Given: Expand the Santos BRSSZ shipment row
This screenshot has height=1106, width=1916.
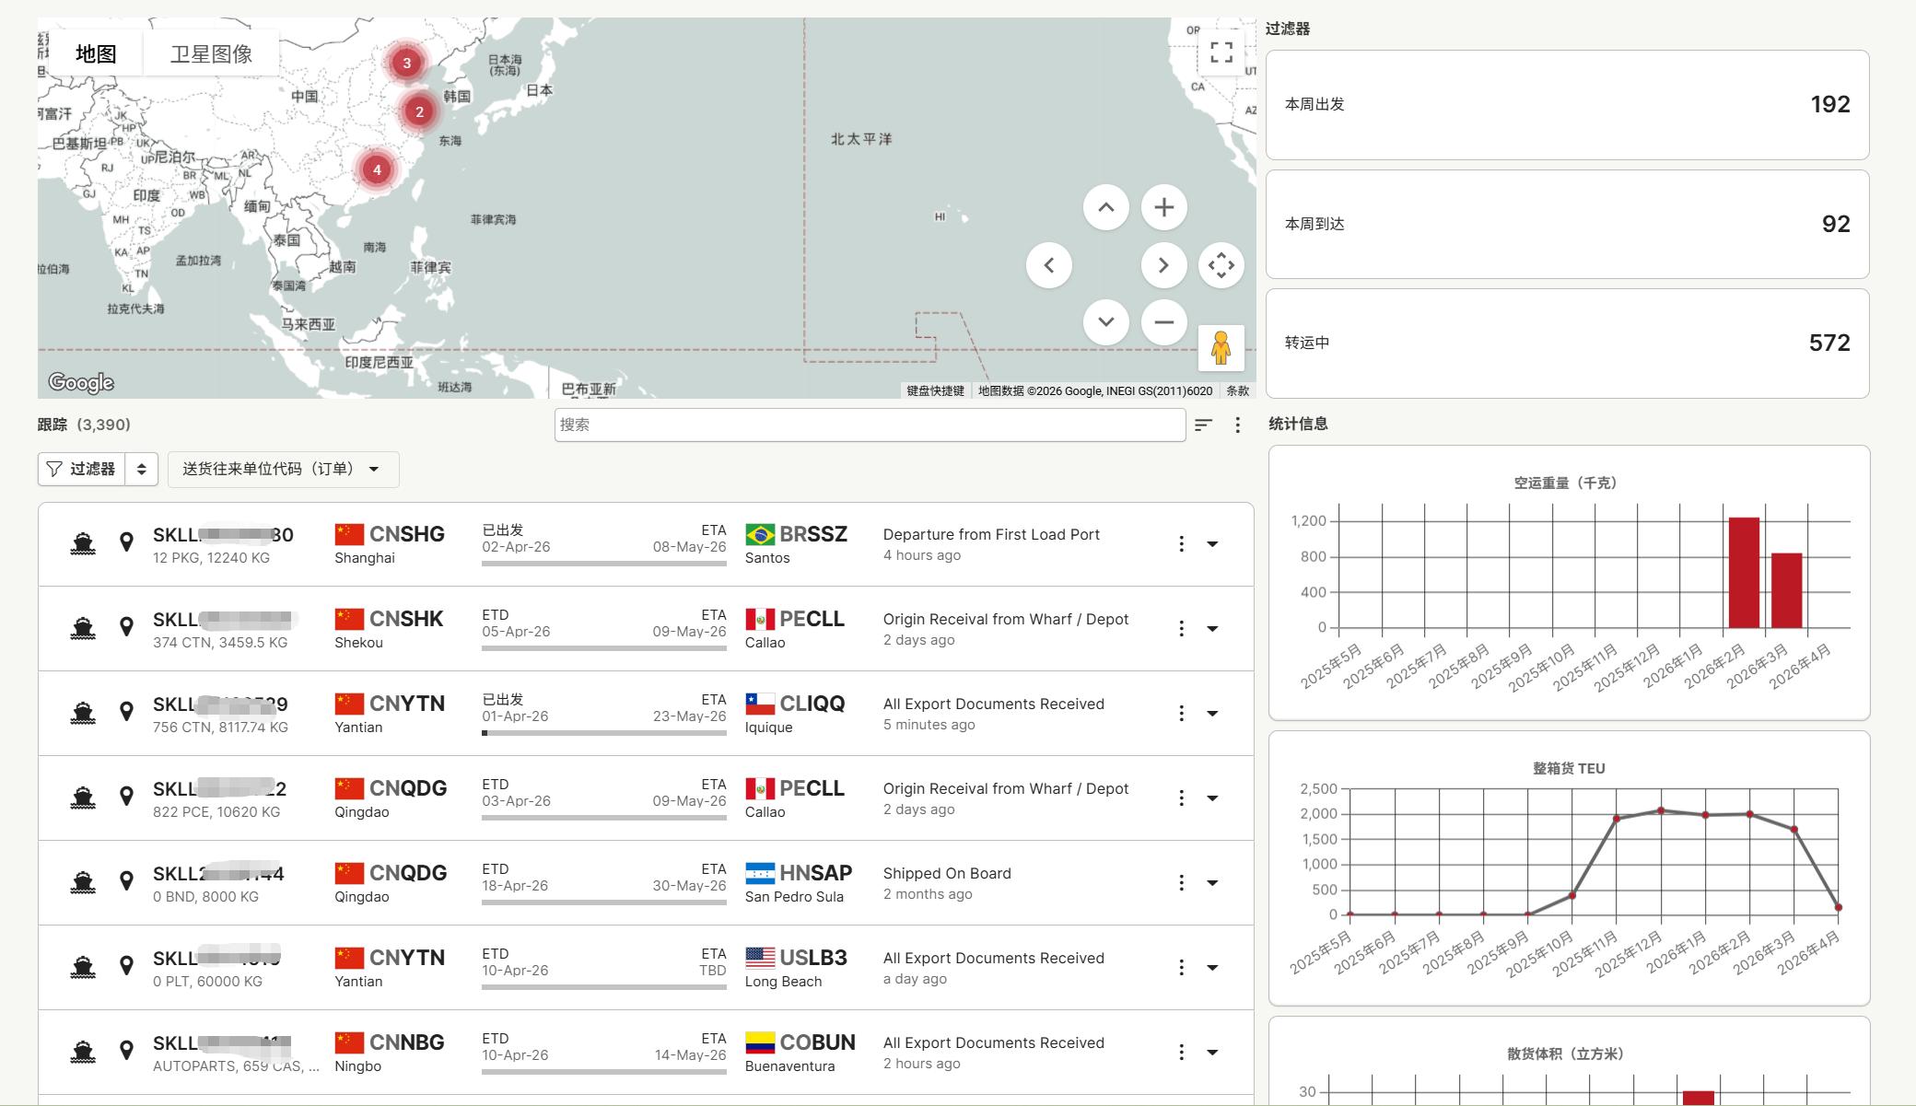Looking at the screenshot, I should point(1212,544).
